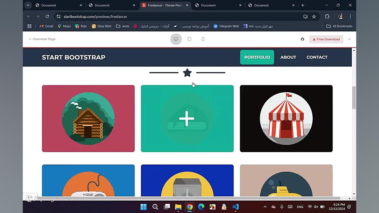Open the Extensions puzzle icon
This screenshot has height=213, width=379.
pos(327,17)
